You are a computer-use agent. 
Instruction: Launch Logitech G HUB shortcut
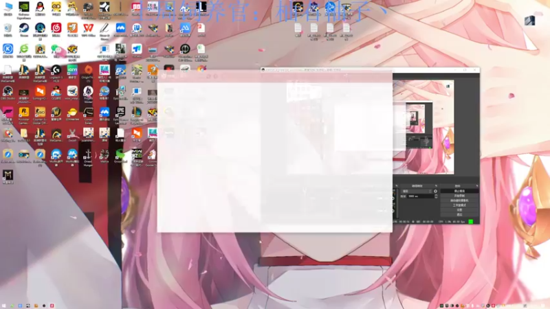(x=56, y=73)
